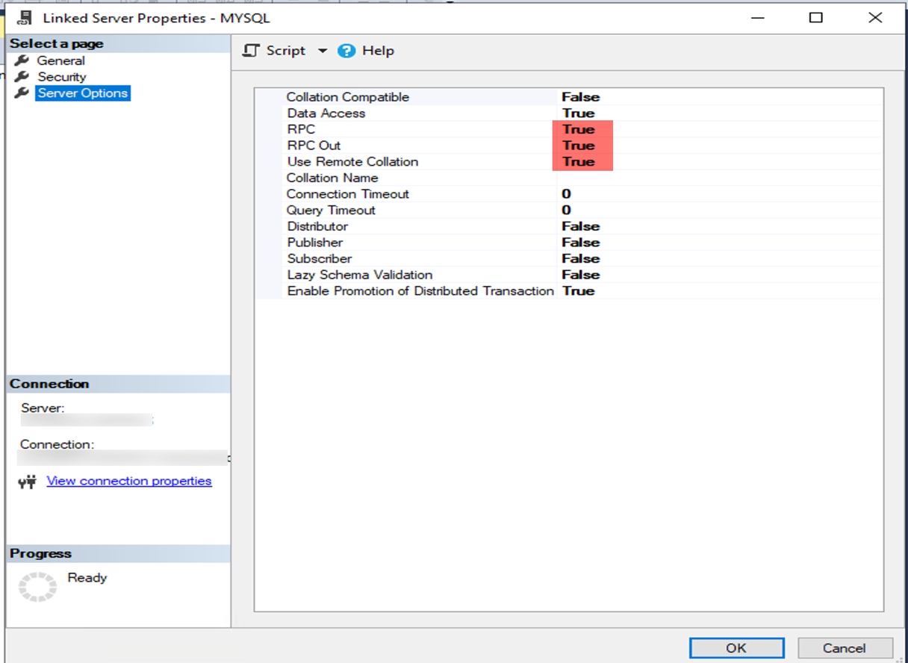Click the Collation Name property label
Image resolution: width=908 pixels, height=663 pixels.
tap(332, 178)
